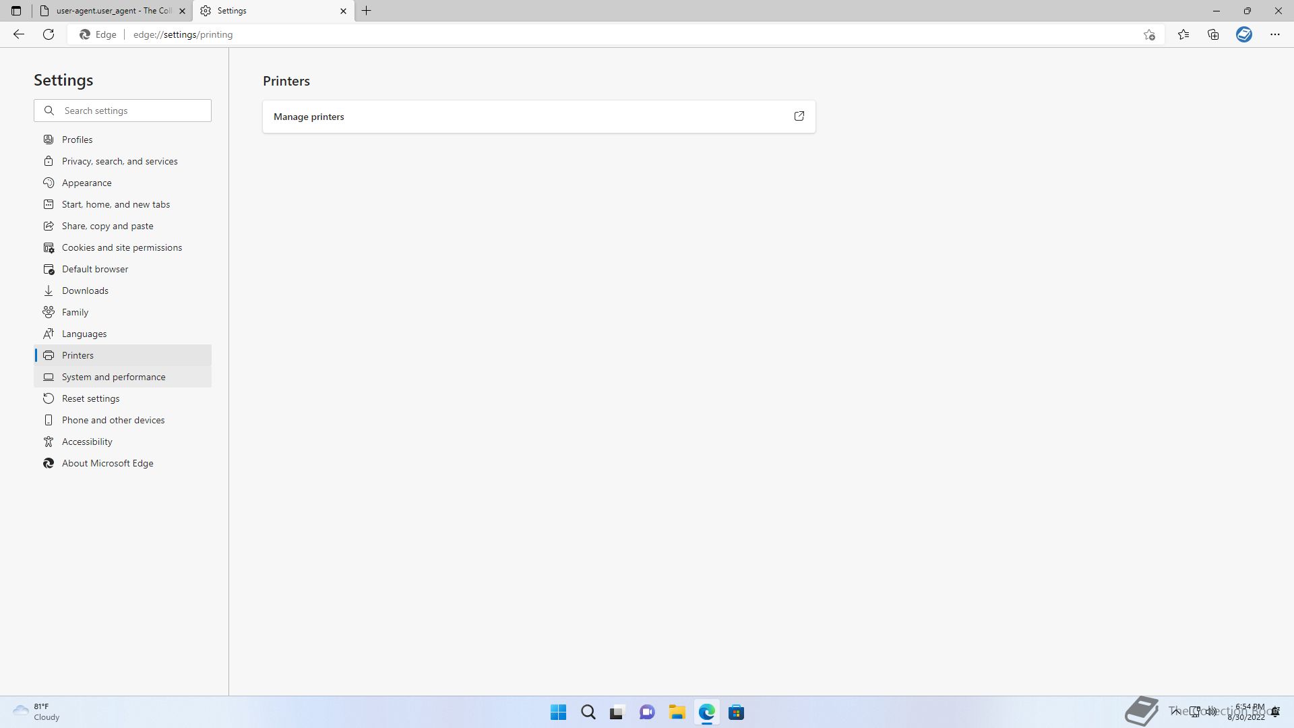
Task: Click the browser Back arrow
Action: [x=19, y=34]
